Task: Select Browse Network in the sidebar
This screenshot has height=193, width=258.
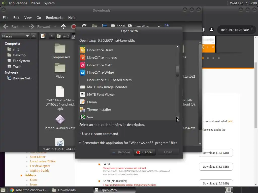Action: [x=23, y=78]
